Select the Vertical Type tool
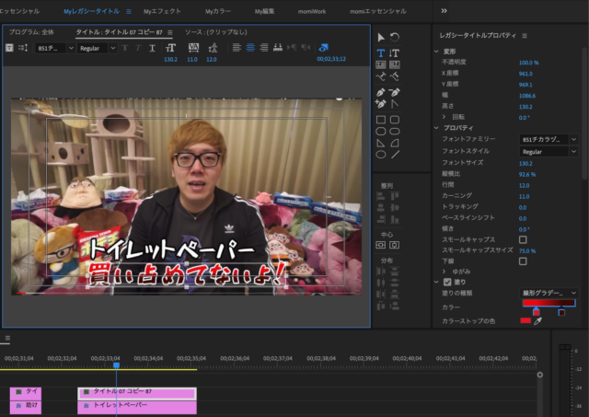Screen dimensions: 589x417 395,53
